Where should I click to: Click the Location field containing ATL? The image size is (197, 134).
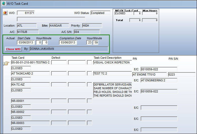point(27,26)
